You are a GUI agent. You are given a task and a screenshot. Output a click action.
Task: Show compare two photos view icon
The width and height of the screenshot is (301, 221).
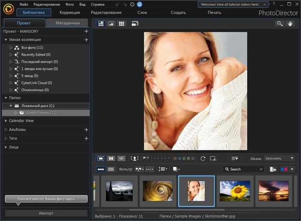(111, 158)
